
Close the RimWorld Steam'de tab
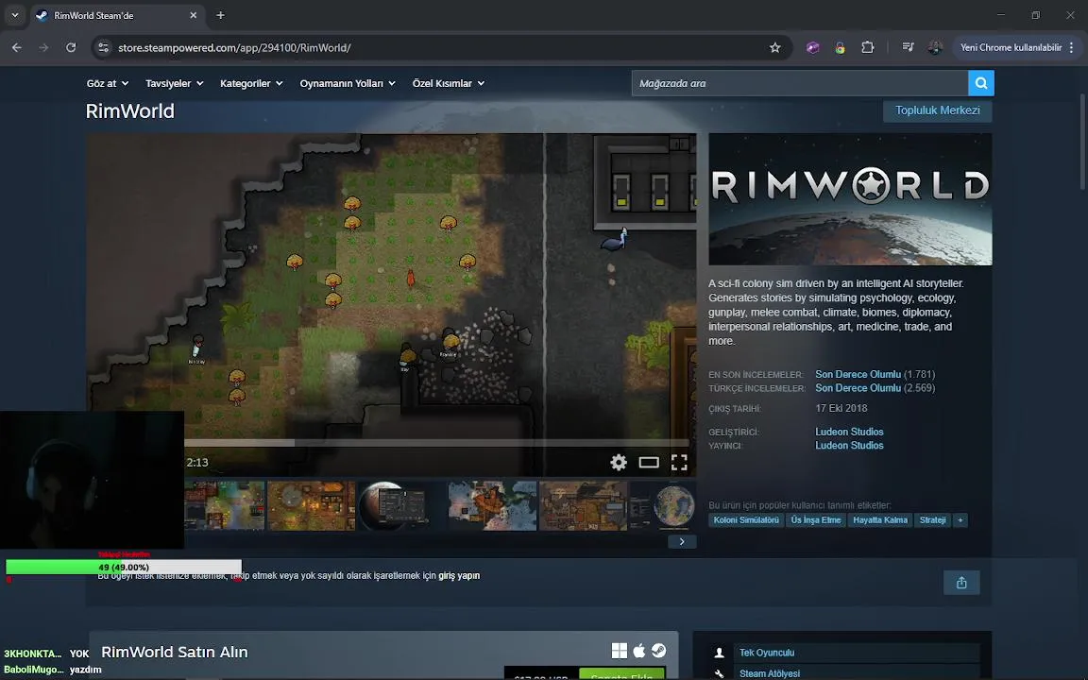(193, 15)
